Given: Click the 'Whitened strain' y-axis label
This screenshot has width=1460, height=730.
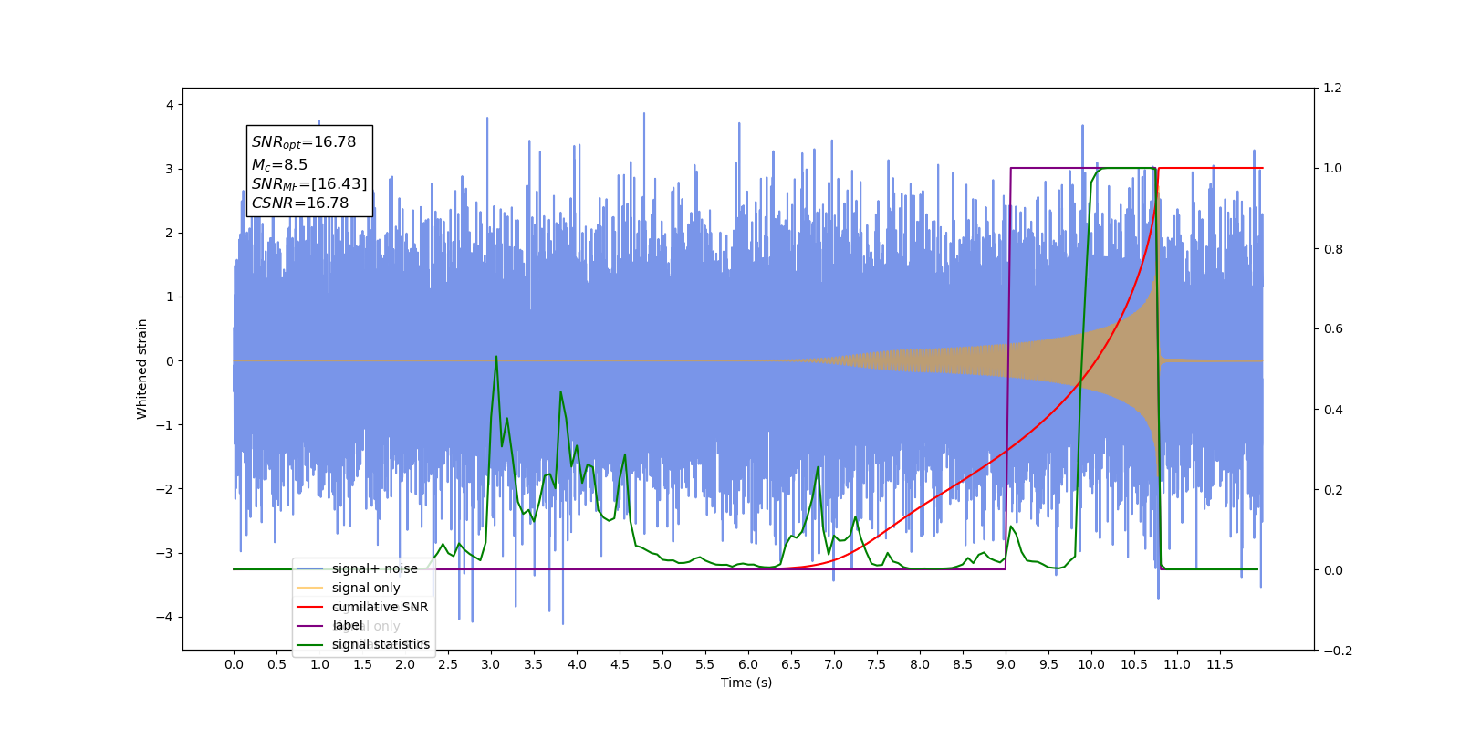Looking at the screenshot, I should click(142, 369).
